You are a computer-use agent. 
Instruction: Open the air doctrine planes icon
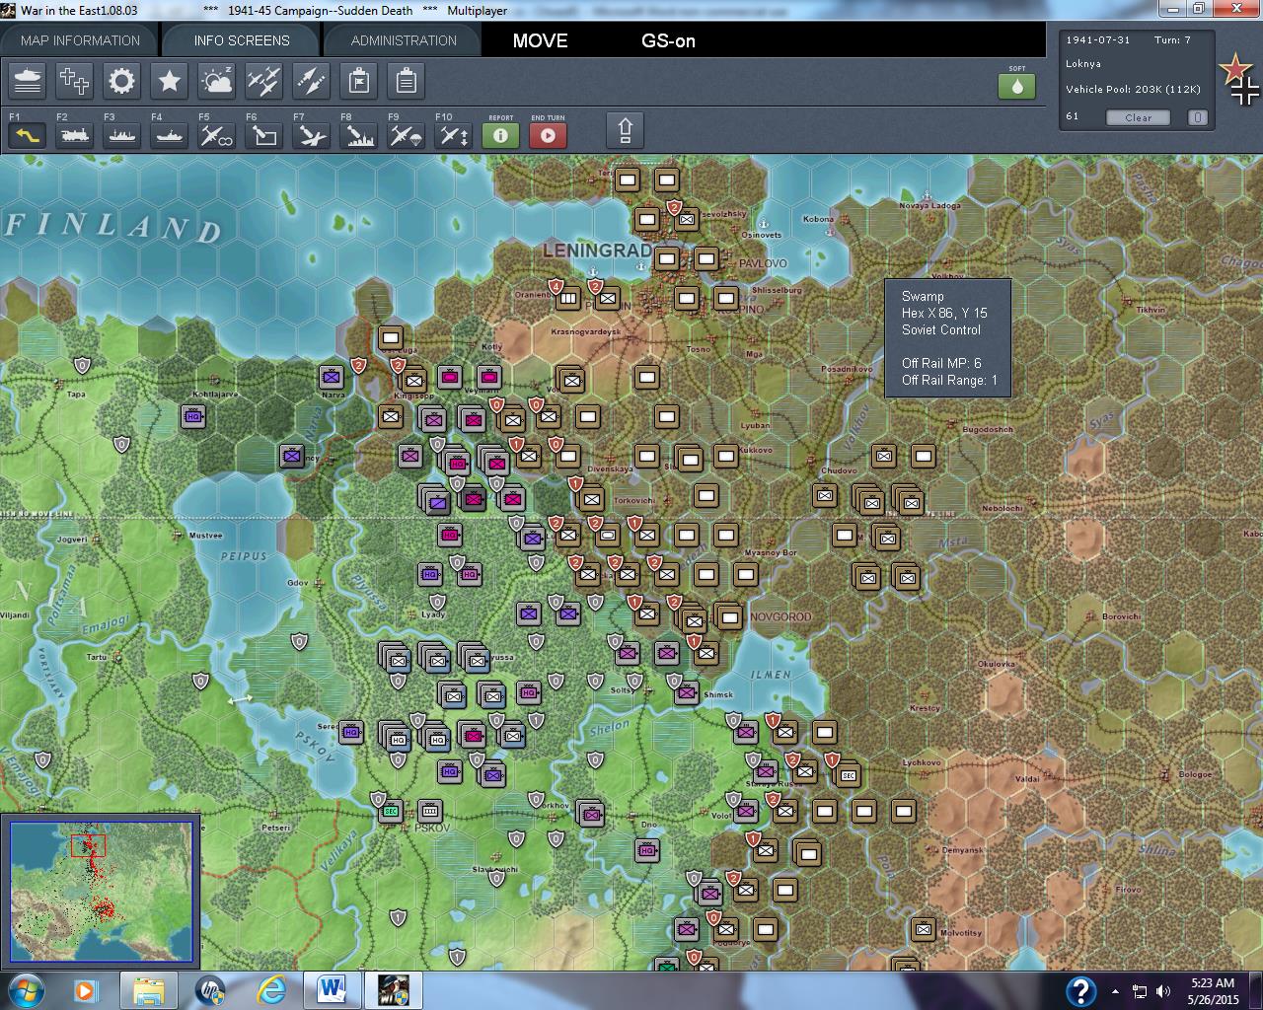(263, 81)
